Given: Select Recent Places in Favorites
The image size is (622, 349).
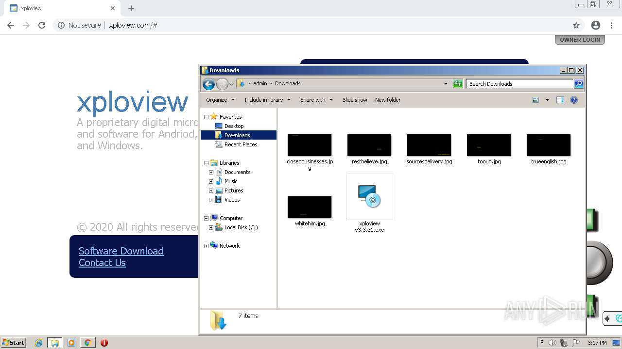Looking at the screenshot, I should (241, 144).
